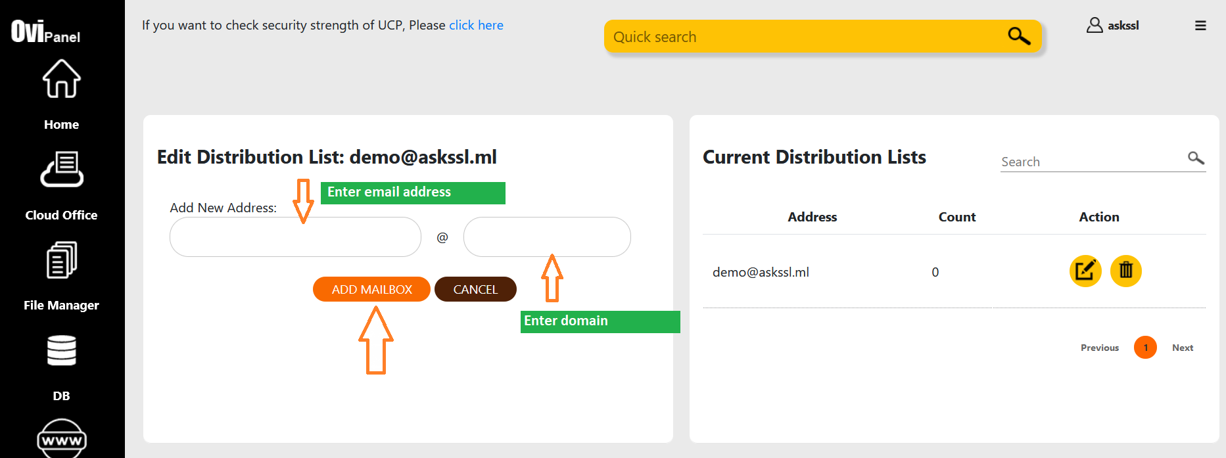Go to Previous page of lists
Screen dimensions: 1226x458
[1100, 348]
